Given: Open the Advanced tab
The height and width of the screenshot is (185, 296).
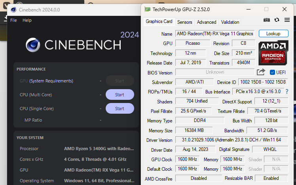Looking at the screenshot, I should coord(207,22).
